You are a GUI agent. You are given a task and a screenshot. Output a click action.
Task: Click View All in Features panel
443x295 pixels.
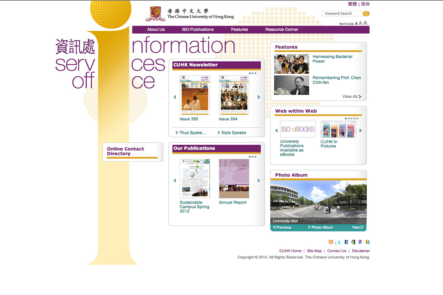pyautogui.click(x=351, y=97)
